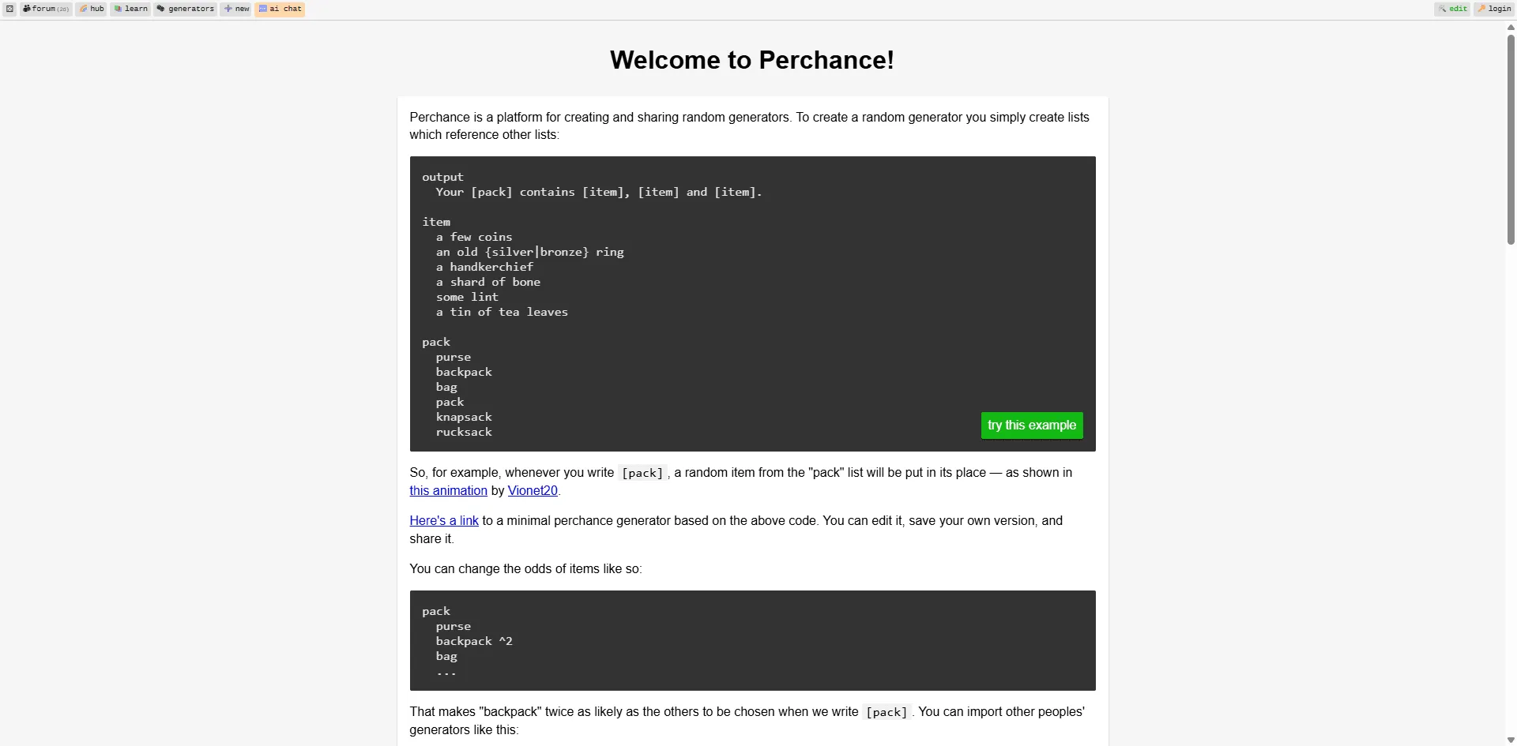Viewport: 1517px width, 746px height.
Task: Open the ai chat
Action: tap(280, 9)
